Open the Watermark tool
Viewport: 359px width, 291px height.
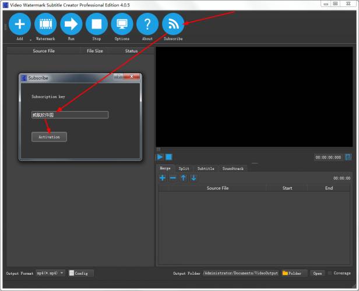(x=45, y=24)
